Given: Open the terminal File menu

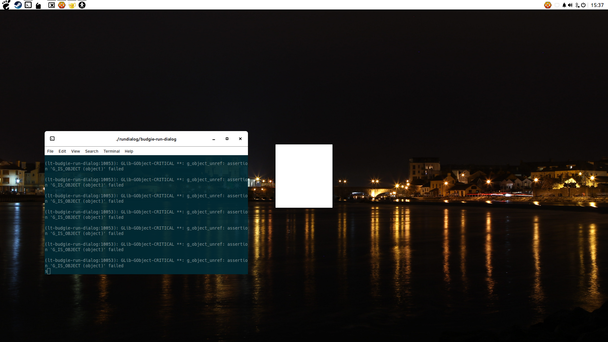Looking at the screenshot, I should click(x=50, y=151).
